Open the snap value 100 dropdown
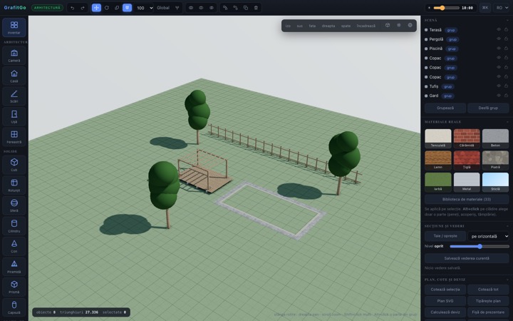Viewport: 513px width, 321px height. (x=144, y=8)
